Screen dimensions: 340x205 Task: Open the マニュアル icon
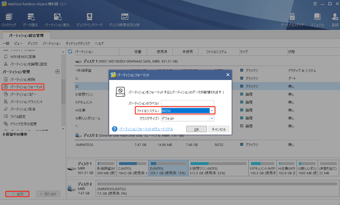click(317, 20)
